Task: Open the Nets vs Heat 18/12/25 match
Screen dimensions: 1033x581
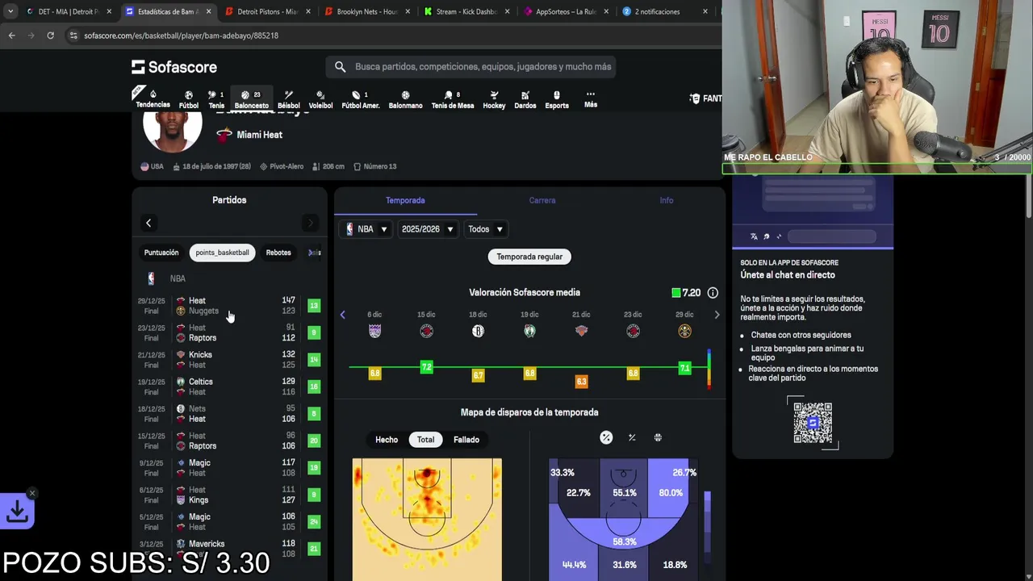Action: [229, 414]
